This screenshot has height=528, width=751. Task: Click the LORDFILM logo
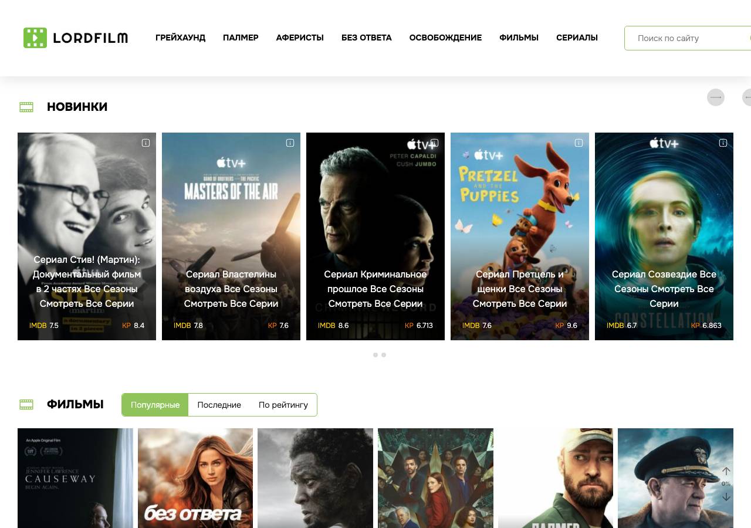[x=76, y=38]
